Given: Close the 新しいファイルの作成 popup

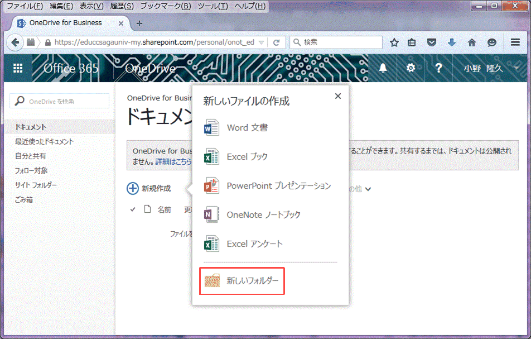Looking at the screenshot, I should point(337,96).
